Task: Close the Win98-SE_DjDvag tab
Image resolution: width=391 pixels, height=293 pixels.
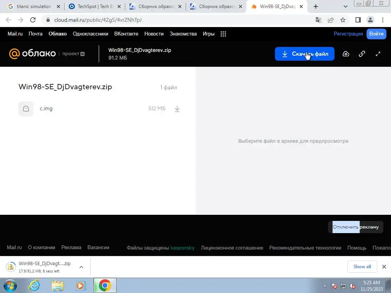Action: [x=301, y=7]
